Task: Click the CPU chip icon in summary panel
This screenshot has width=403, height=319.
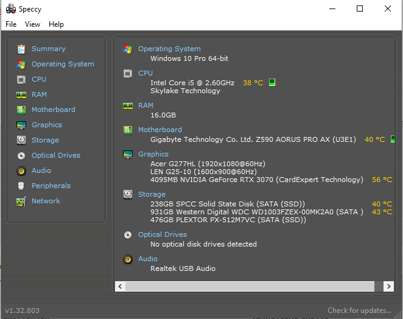Action: pos(128,74)
